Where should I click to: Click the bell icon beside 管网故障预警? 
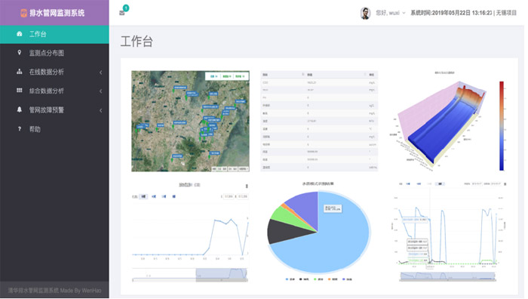tap(19, 109)
